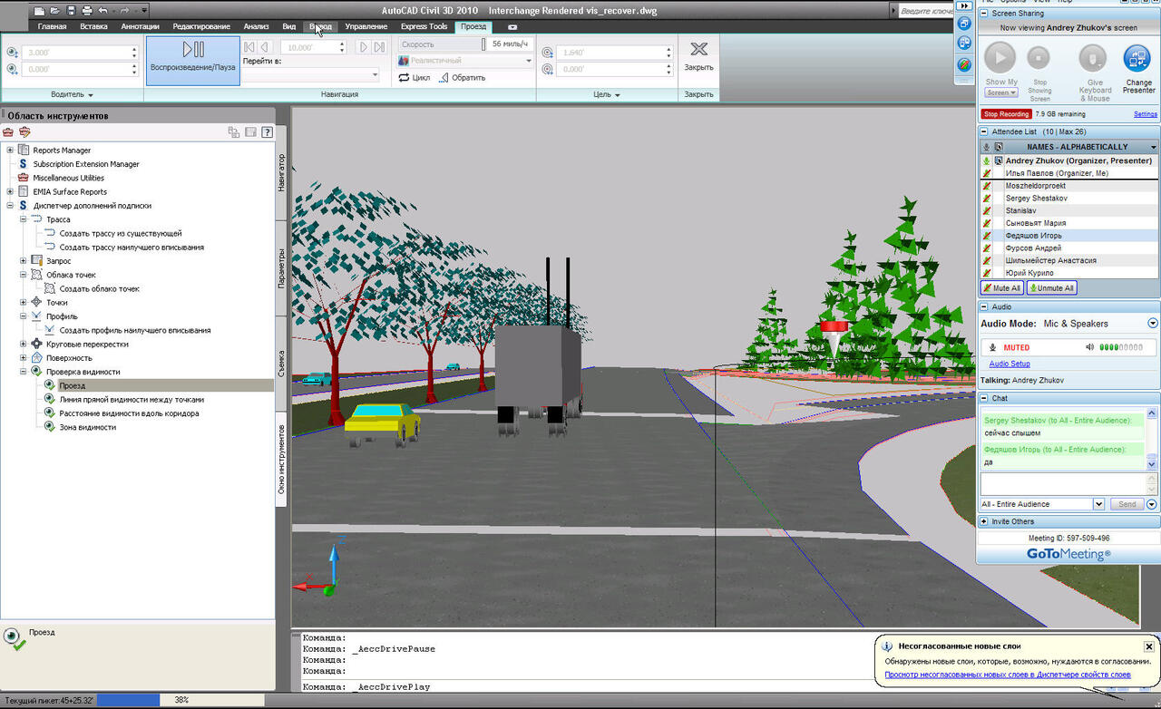Toggle mute for Moszheldorproekt attendee
This screenshot has width=1161, height=709.
(x=987, y=186)
